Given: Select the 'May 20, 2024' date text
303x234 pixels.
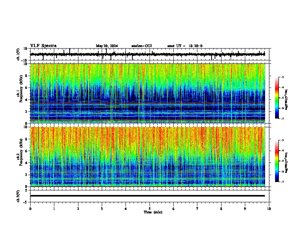Looking at the screenshot, I should tap(107, 46).
